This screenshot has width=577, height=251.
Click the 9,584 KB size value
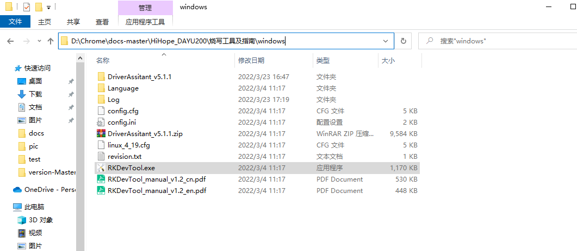pos(404,133)
